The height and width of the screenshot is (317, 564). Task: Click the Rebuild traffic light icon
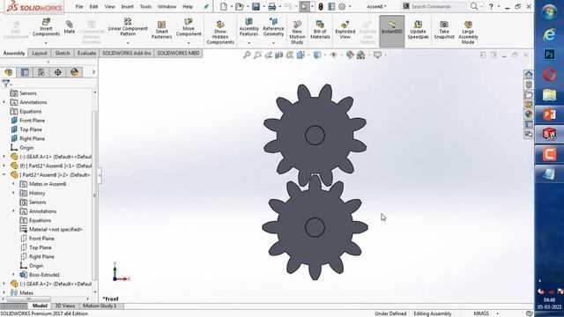321,6
